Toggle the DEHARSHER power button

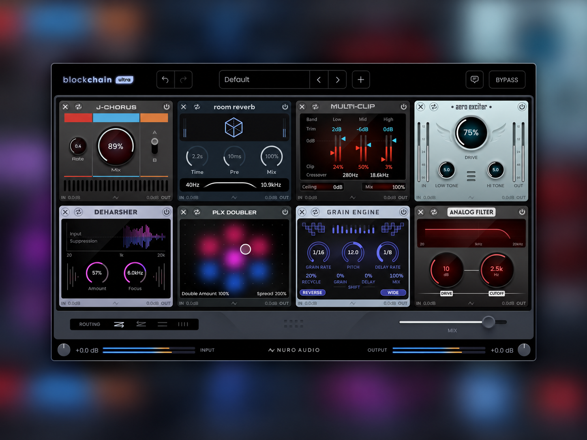coord(167,212)
